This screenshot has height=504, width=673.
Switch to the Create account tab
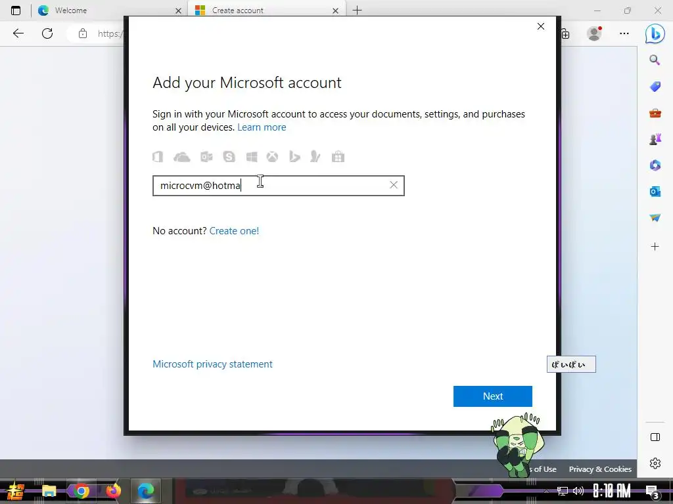[x=266, y=10]
